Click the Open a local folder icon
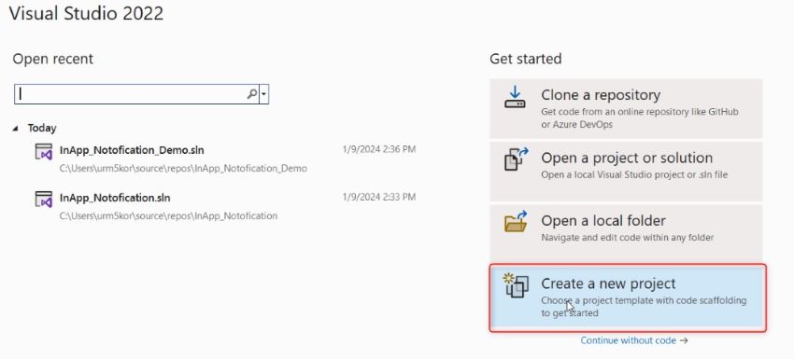The image size is (794, 359). click(516, 221)
